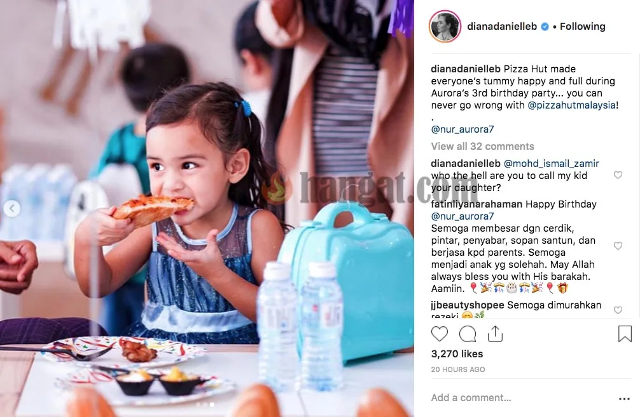The image size is (640, 417).
Task: Save the post with the bookmark icon
Action: click(625, 334)
